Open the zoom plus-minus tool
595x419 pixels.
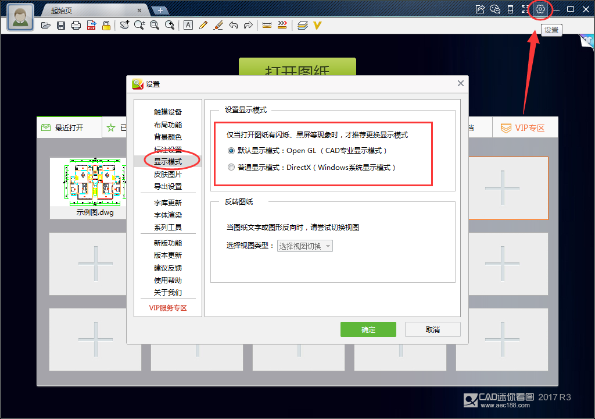click(x=139, y=25)
